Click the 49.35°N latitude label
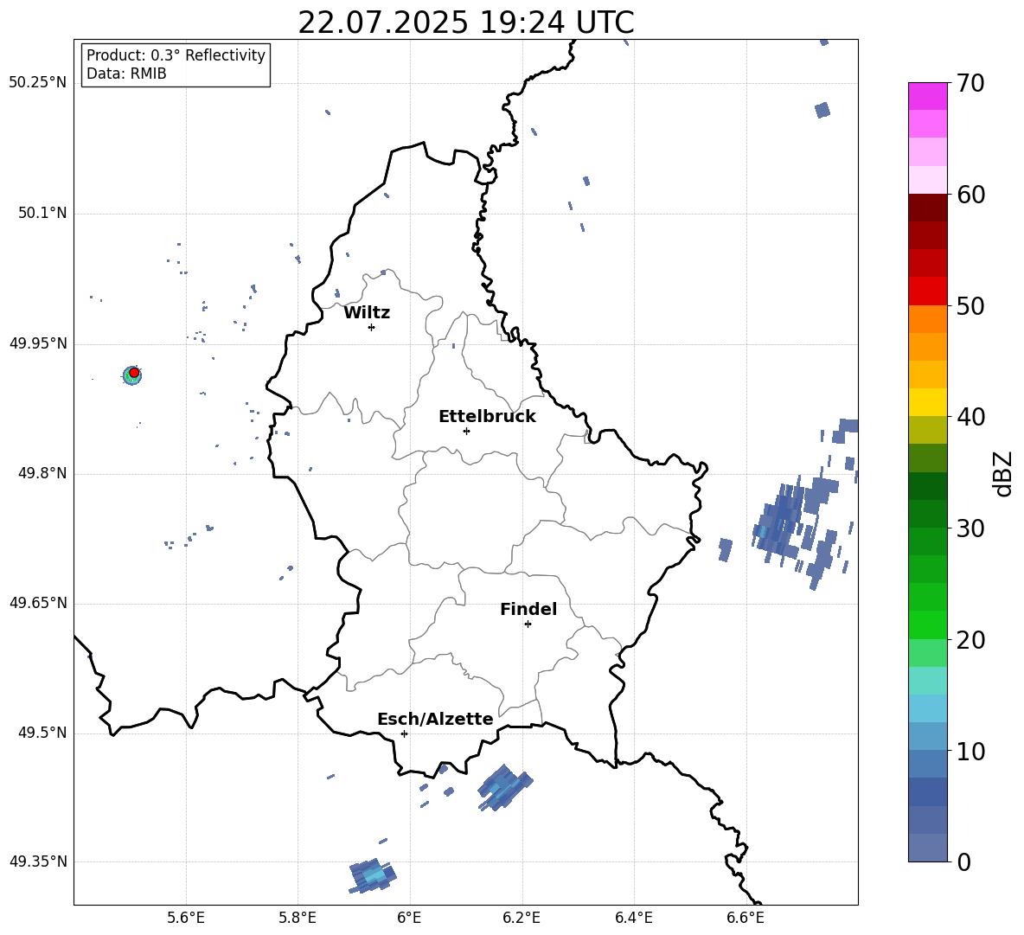 [38, 861]
